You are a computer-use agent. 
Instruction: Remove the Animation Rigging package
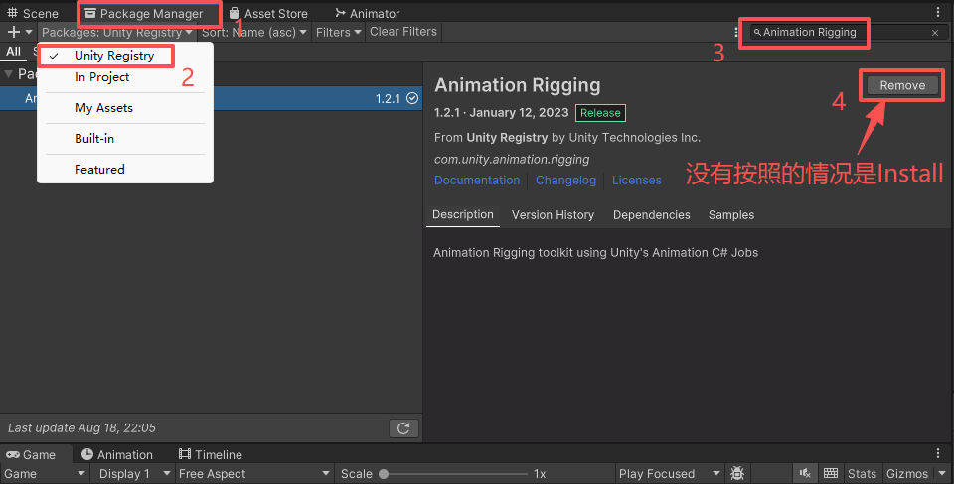[x=902, y=85]
